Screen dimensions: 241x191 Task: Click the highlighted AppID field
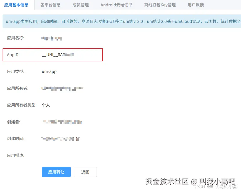52,55
